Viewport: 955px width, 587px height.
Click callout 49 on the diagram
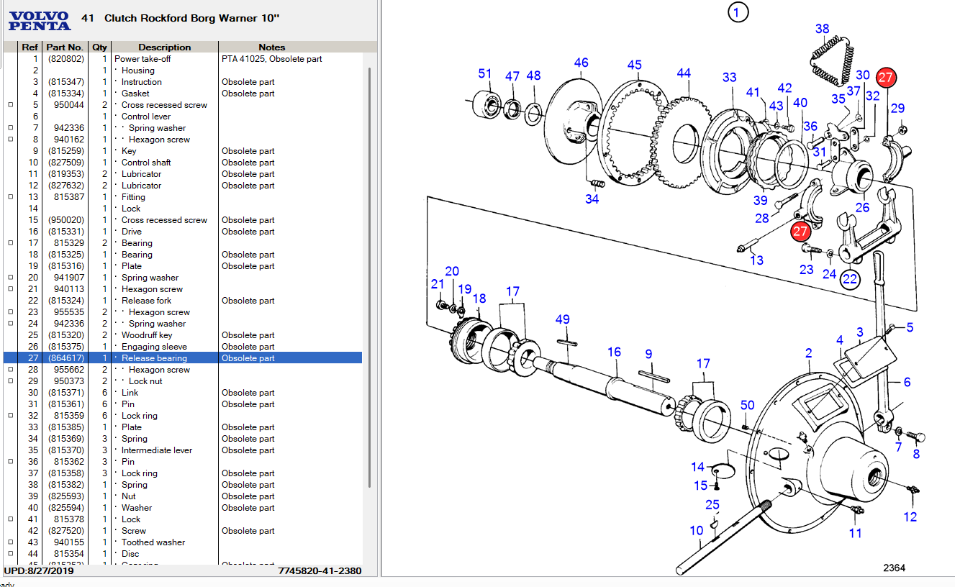pyautogui.click(x=563, y=319)
